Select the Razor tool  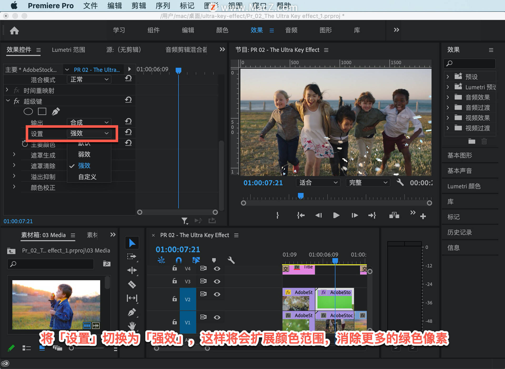[x=132, y=284]
